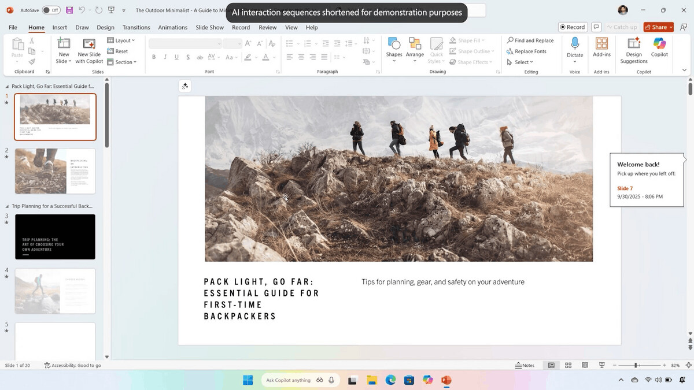The height and width of the screenshot is (390, 694).
Task: Expand the Layout dropdown
Action: tap(121, 40)
